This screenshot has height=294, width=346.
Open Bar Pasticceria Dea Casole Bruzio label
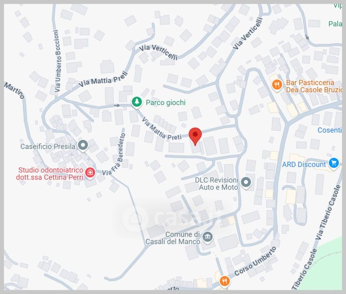pyautogui.click(x=314, y=86)
